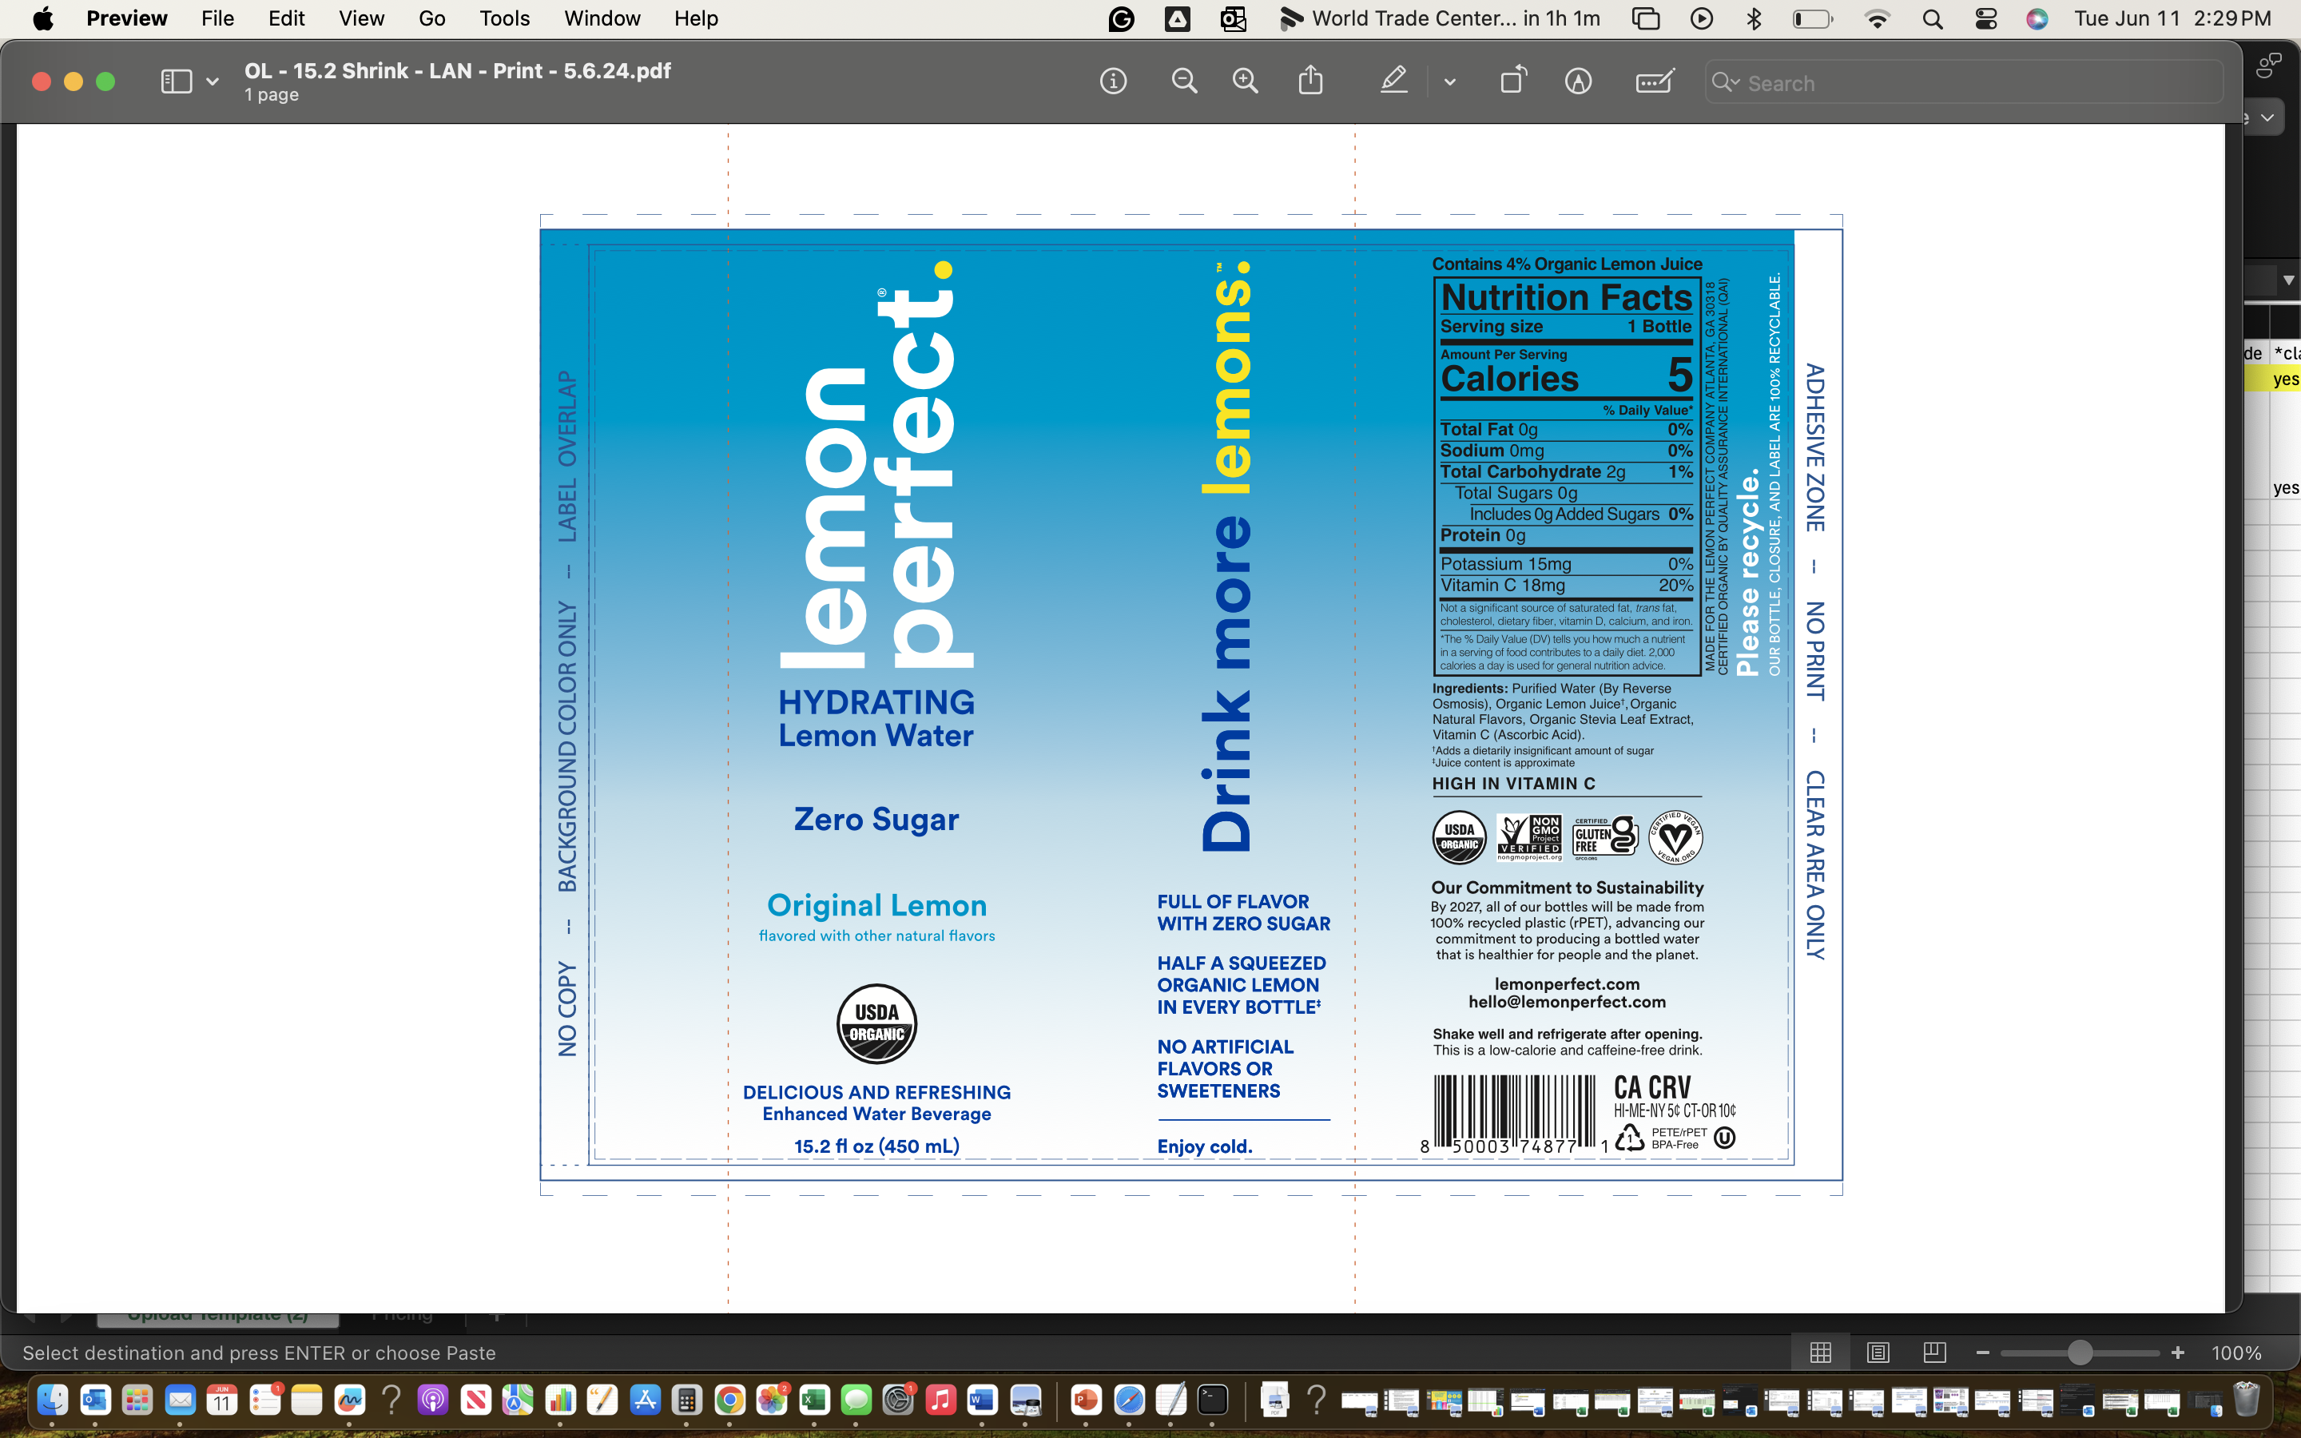This screenshot has width=2301, height=1438.
Task: Open PowerPoint from the Dock
Action: (1086, 1400)
